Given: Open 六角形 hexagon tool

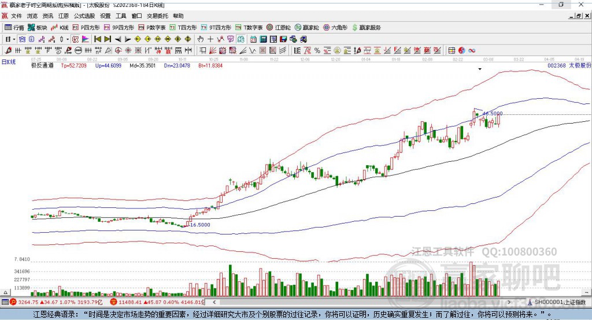Looking at the screenshot, I should 335,28.
